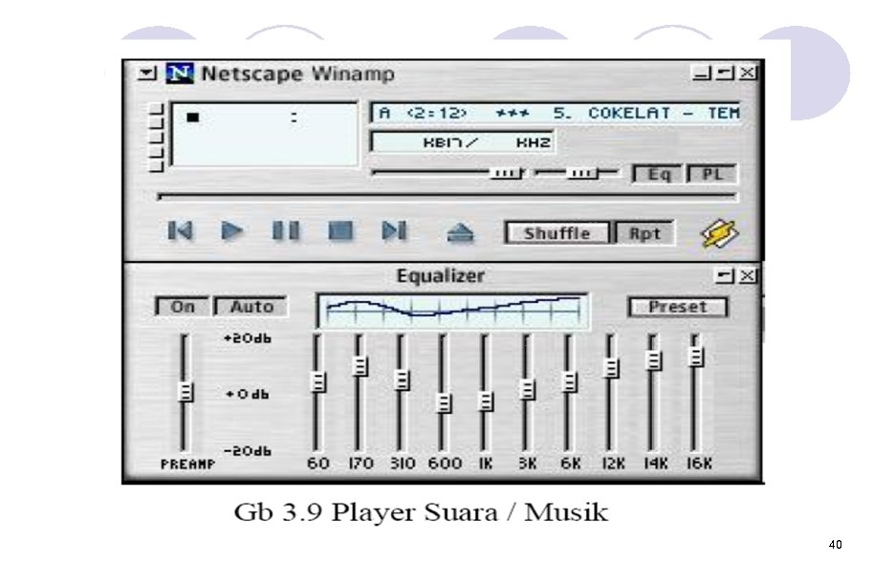Image resolution: width=895 pixels, height=585 pixels.
Task: Click the 16K band slider handle
Action: click(696, 357)
